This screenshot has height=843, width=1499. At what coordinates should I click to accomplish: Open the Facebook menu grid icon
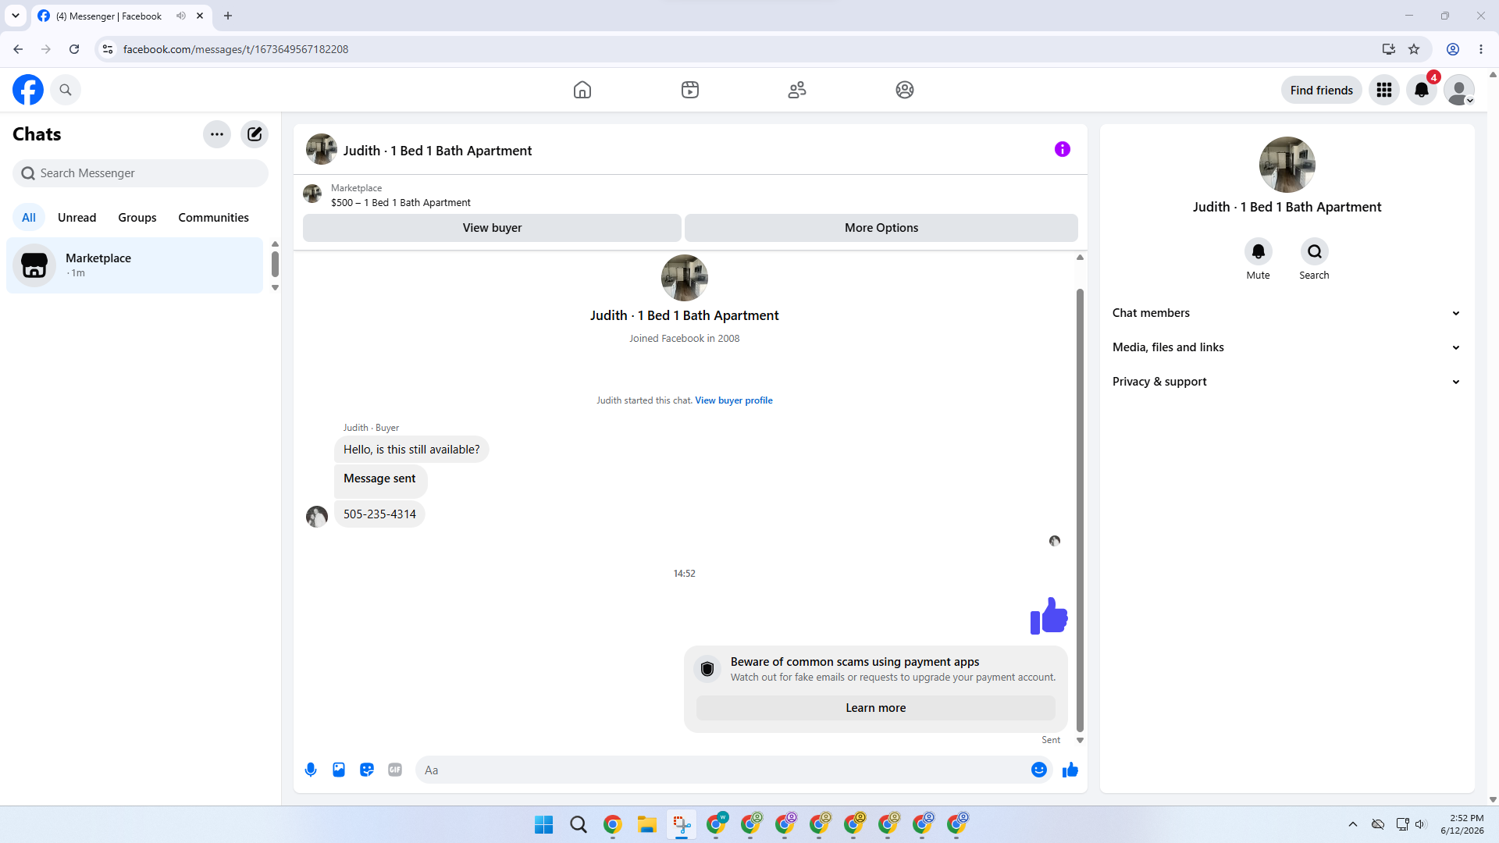1384,90
